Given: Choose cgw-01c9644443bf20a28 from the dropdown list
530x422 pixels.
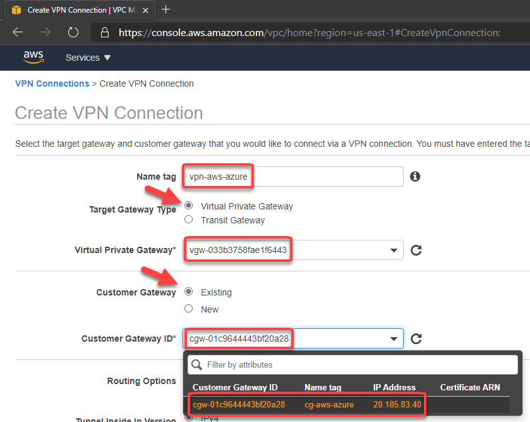Looking at the screenshot, I should [239, 404].
